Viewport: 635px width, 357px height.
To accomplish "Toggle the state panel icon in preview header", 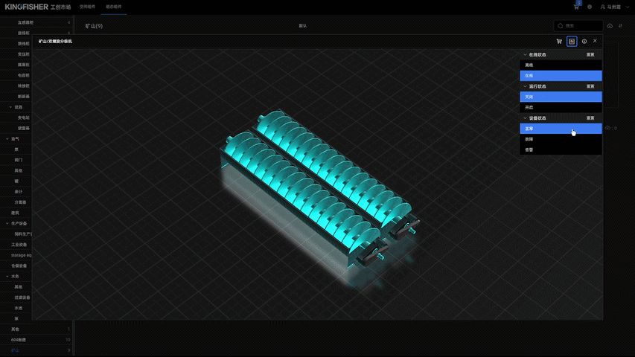I will click(572, 42).
